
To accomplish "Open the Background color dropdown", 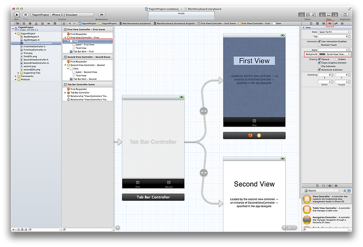I will point(334,54).
